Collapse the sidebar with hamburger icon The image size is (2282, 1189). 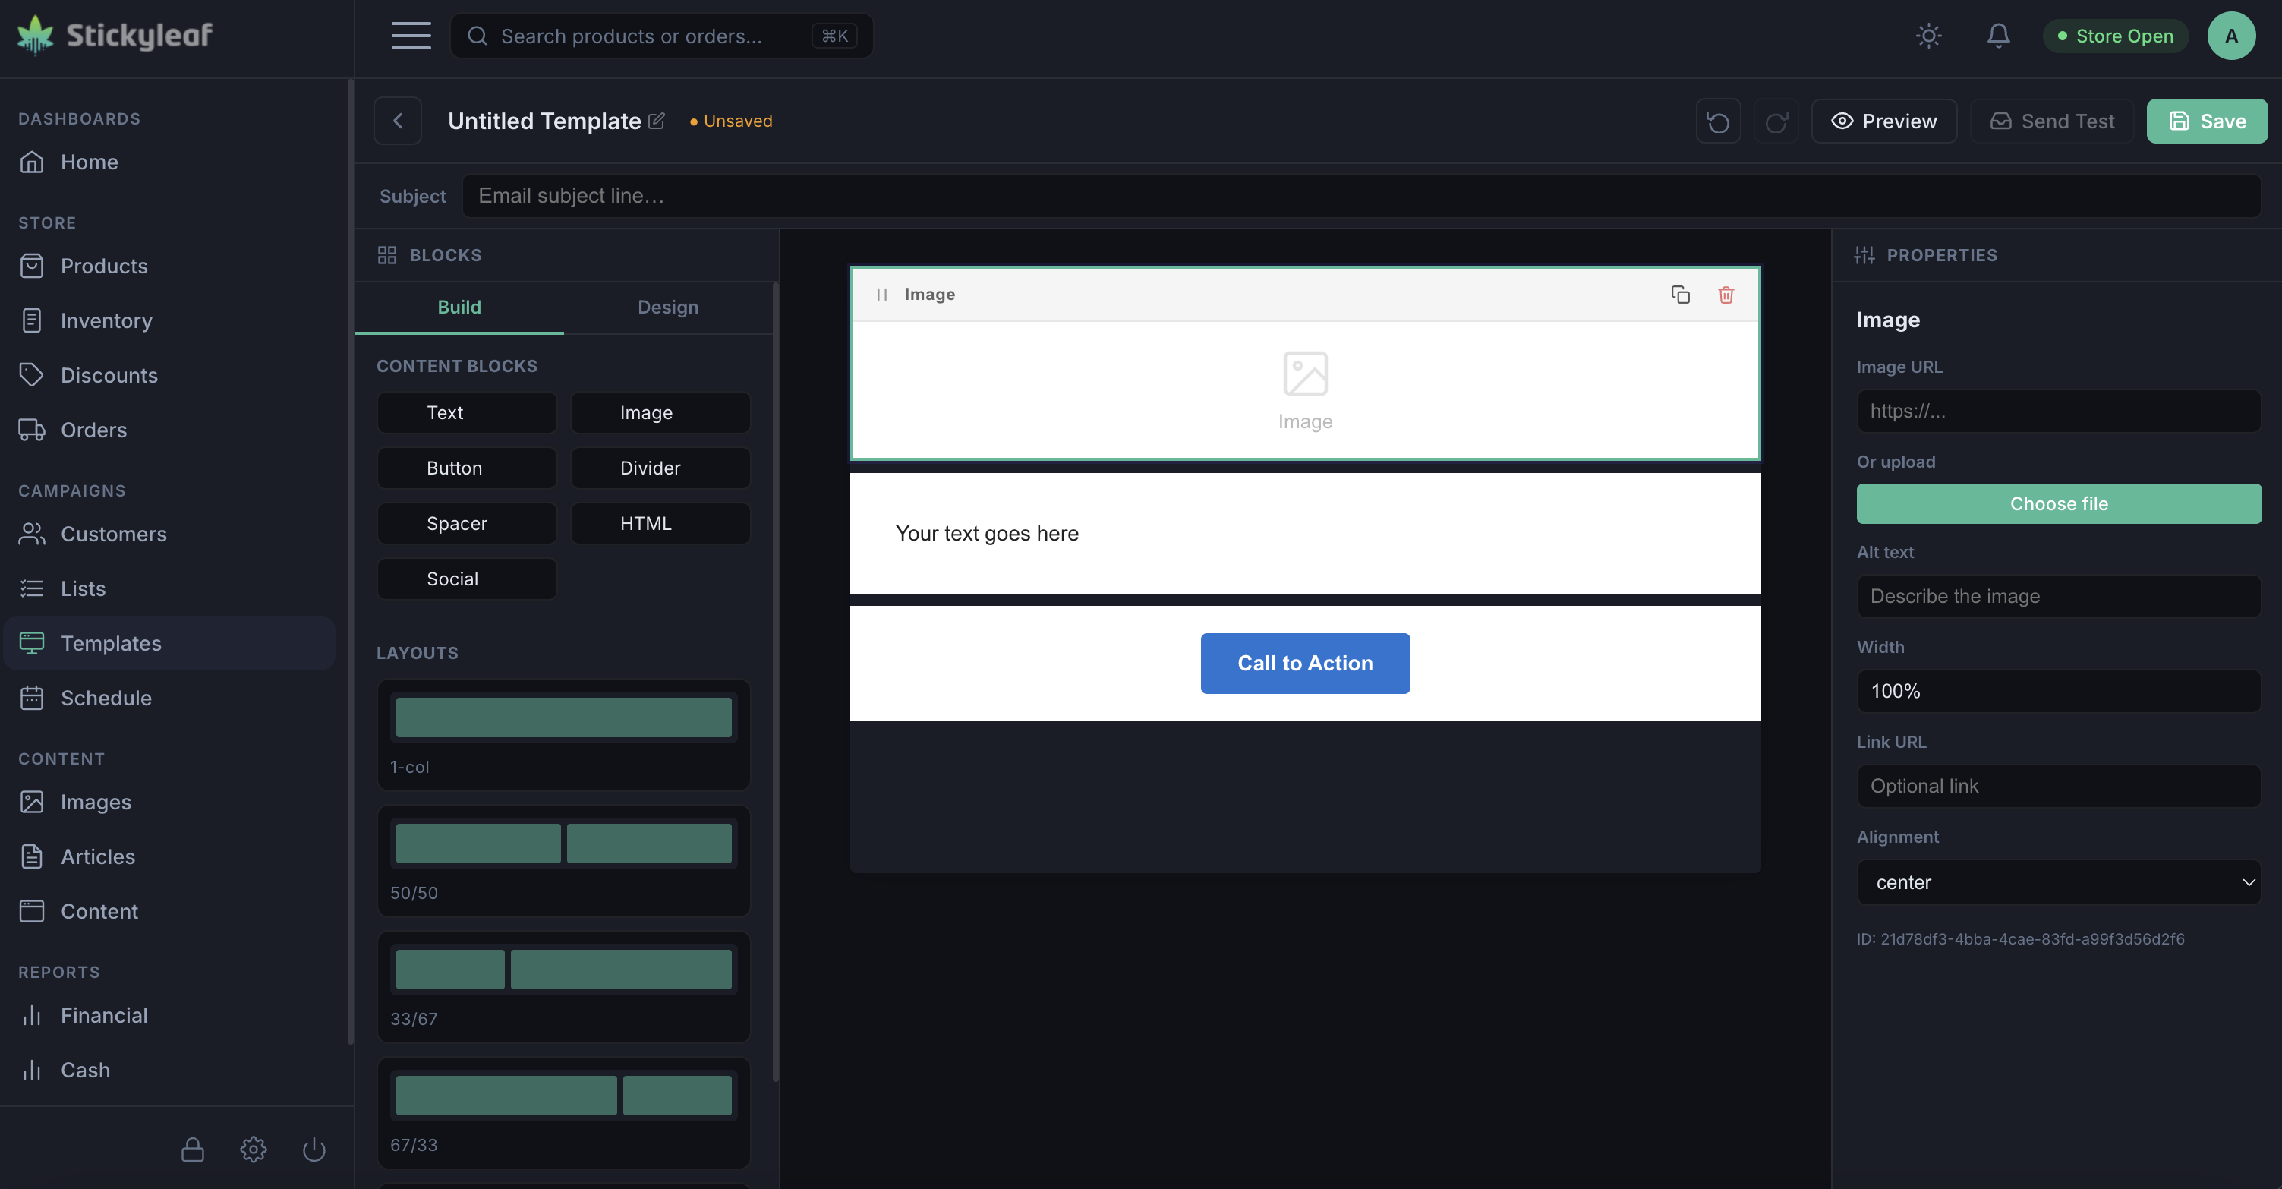tap(411, 36)
